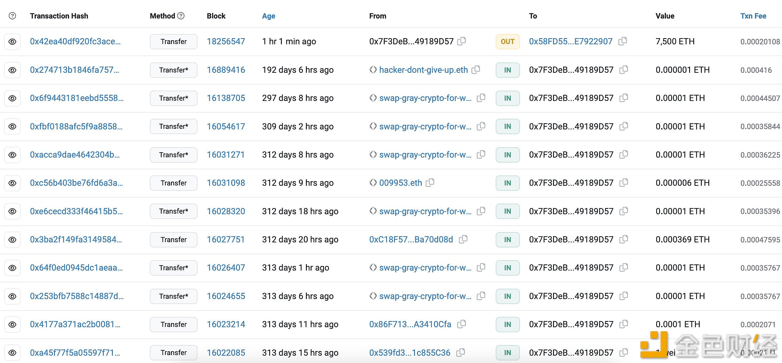Click the Method column help icon
The image size is (782, 363).
coord(181,16)
